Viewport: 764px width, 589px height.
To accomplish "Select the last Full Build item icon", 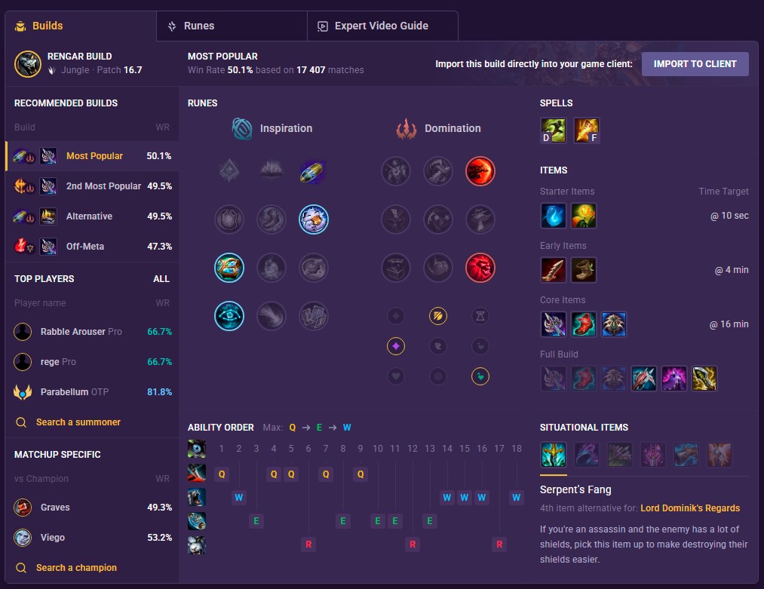I will pos(704,379).
